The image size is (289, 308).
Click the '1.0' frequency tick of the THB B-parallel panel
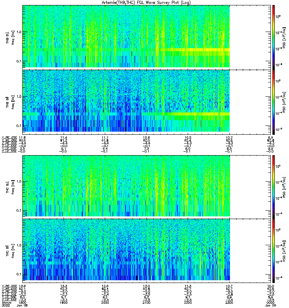pos(19,97)
